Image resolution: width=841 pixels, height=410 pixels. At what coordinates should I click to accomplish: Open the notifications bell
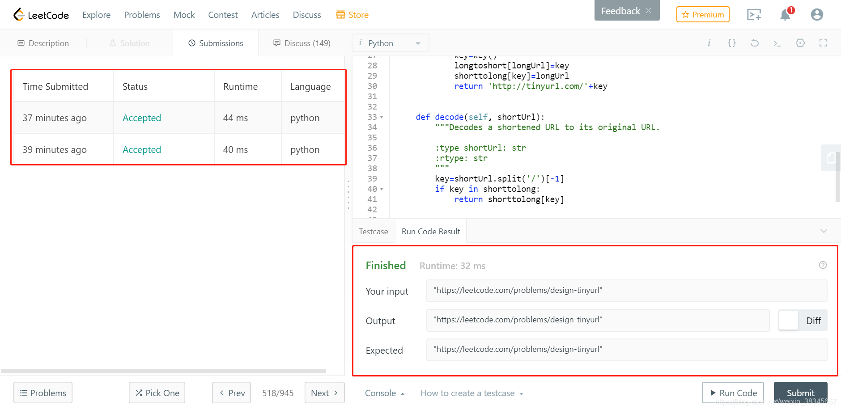[786, 14]
